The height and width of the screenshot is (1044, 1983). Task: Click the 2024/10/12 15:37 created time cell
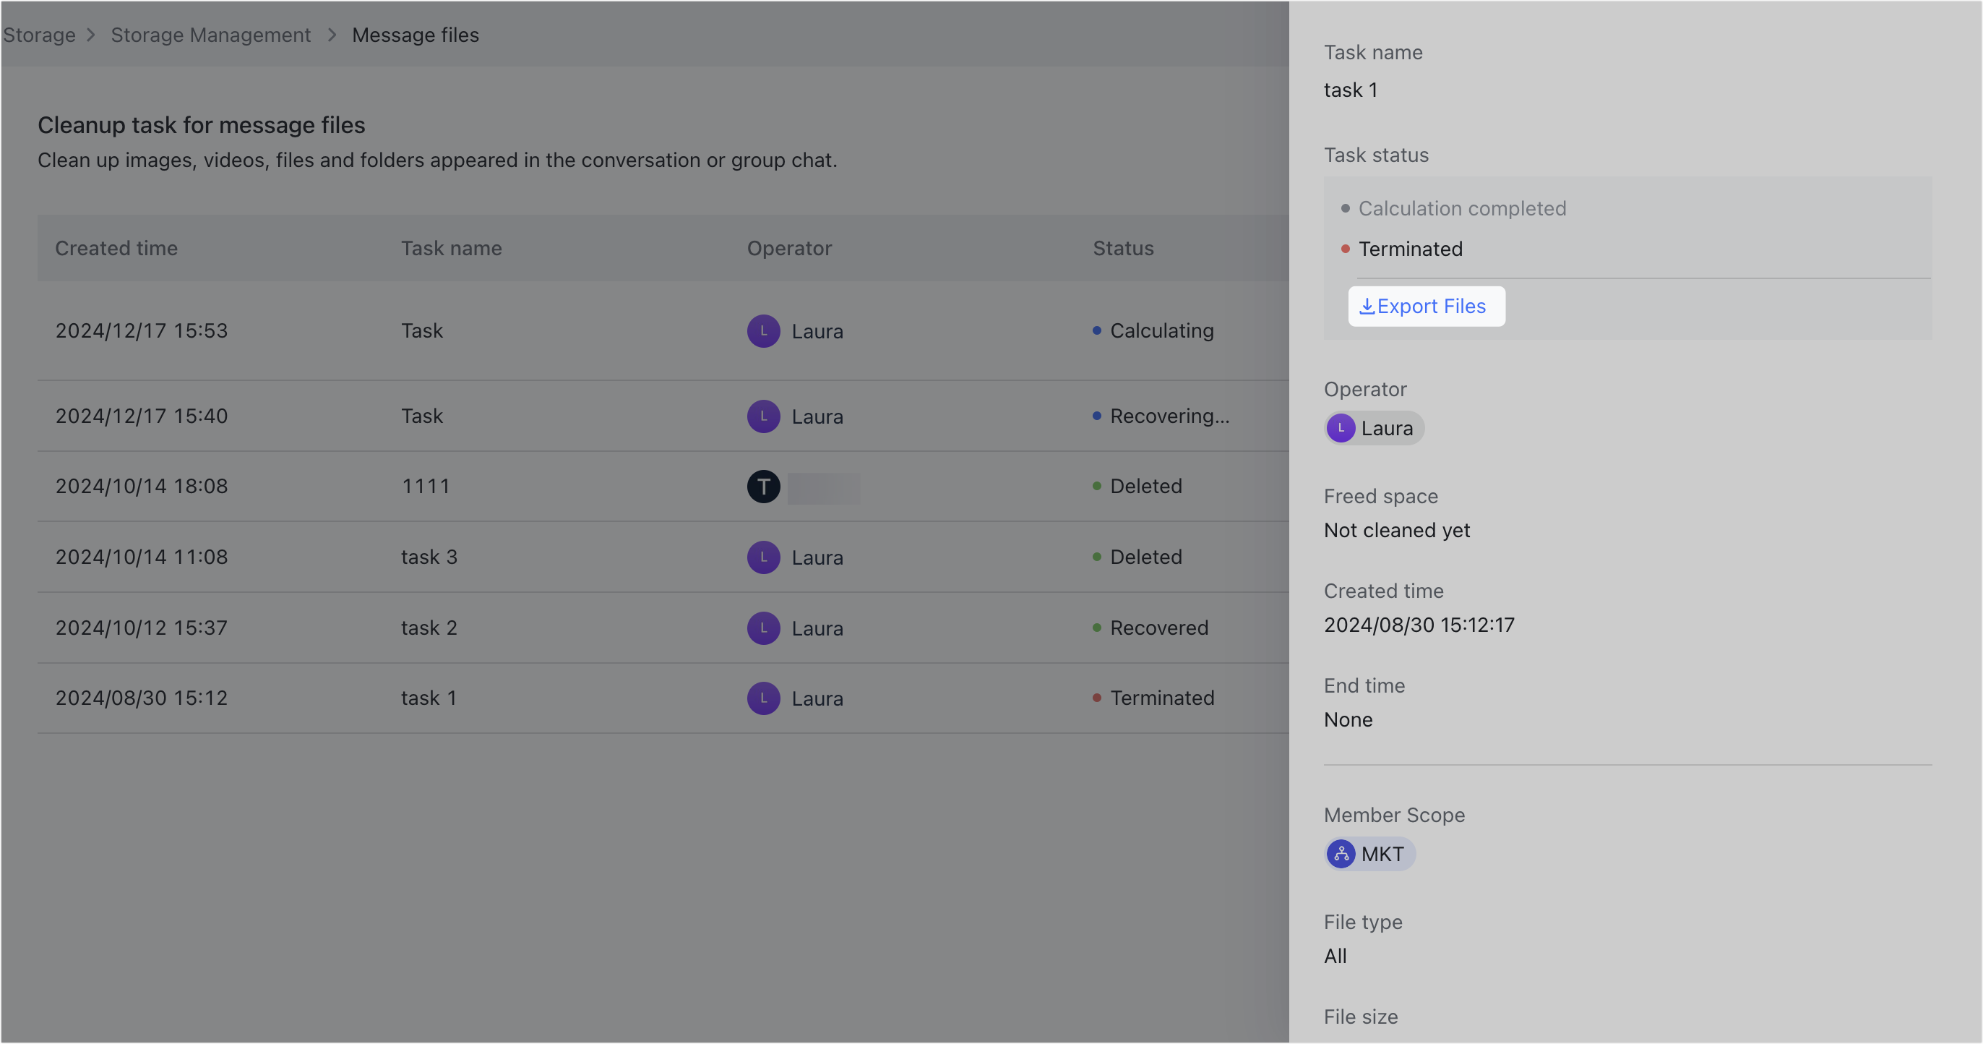(x=141, y=628)
